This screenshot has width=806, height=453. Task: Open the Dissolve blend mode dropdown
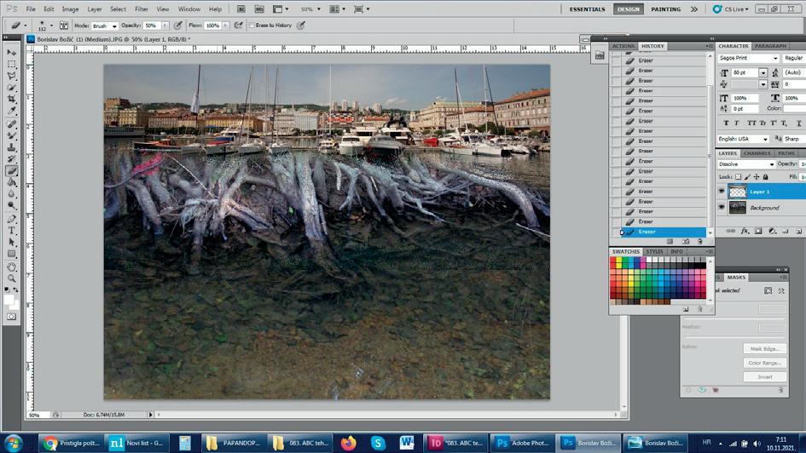coord(745,164)
